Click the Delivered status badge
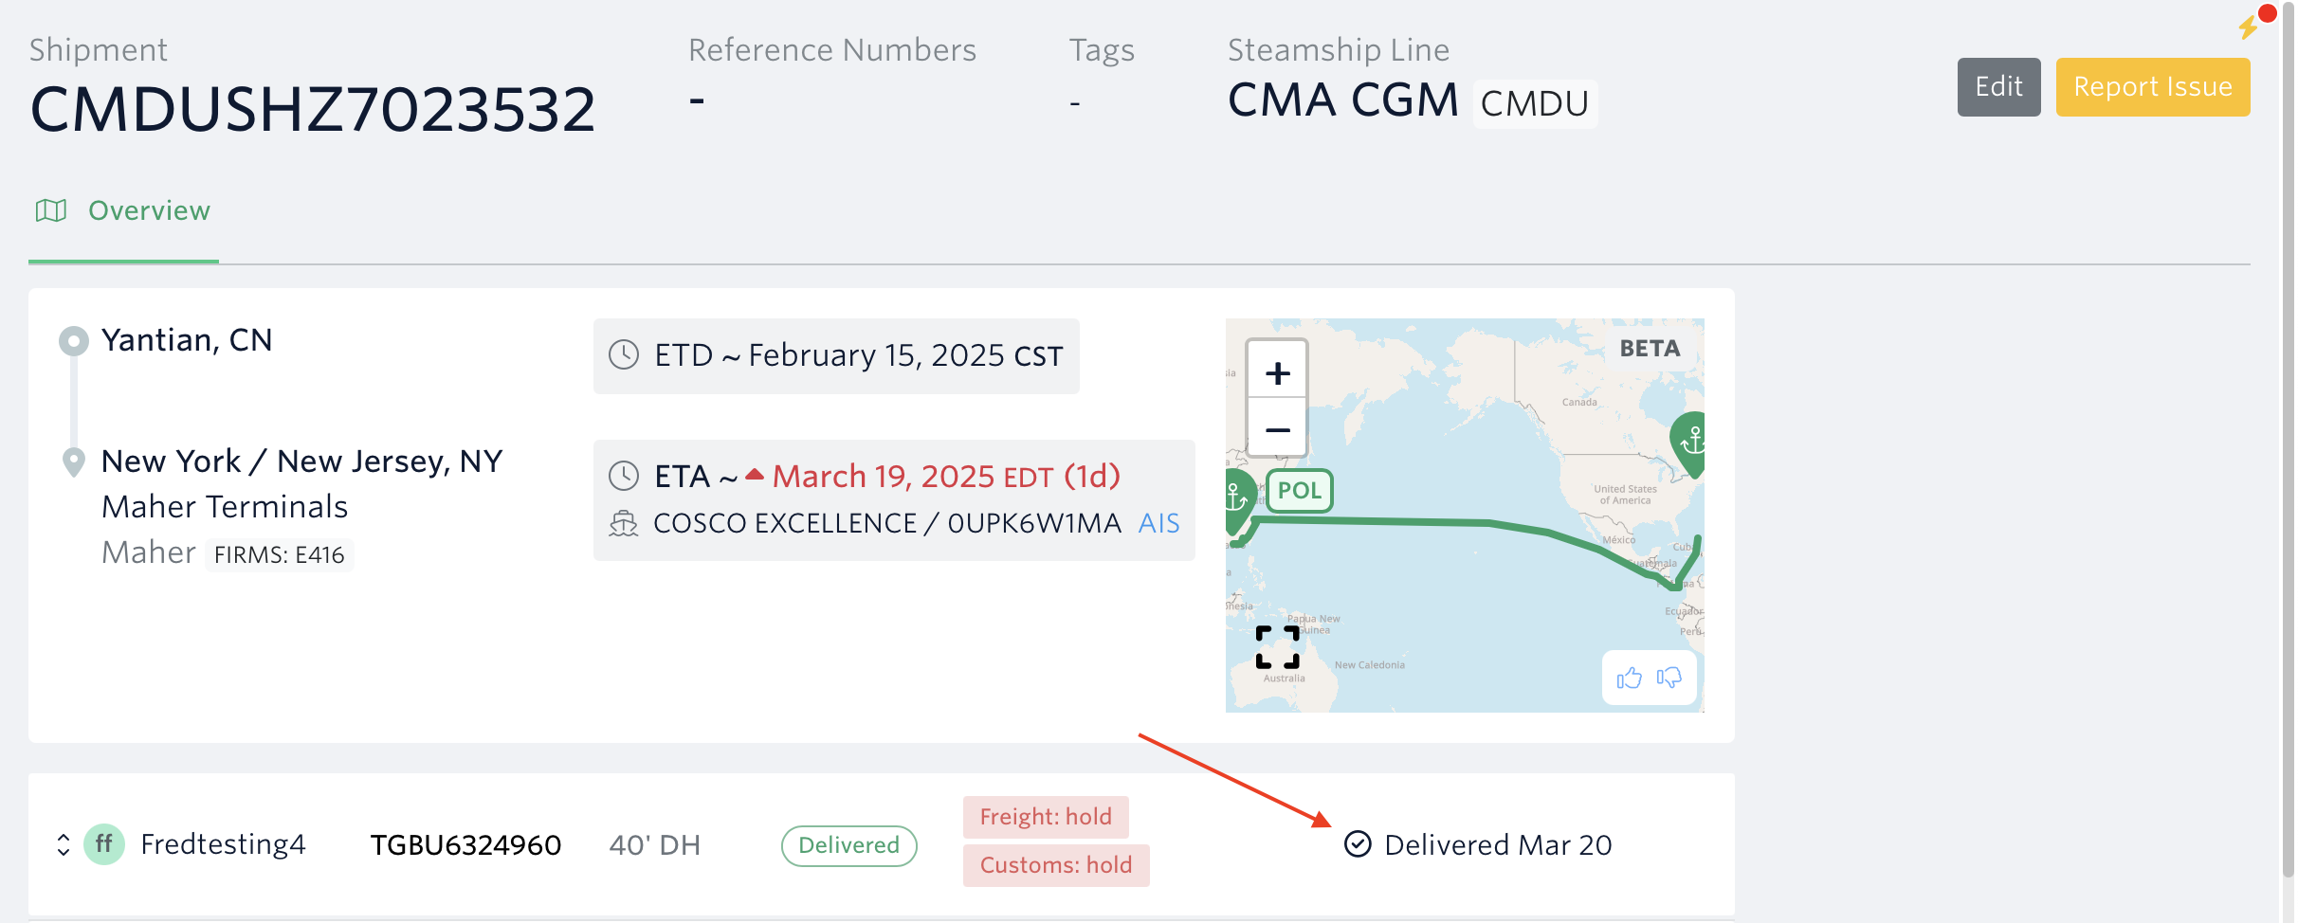2298x923 pixels. point(848,845)
